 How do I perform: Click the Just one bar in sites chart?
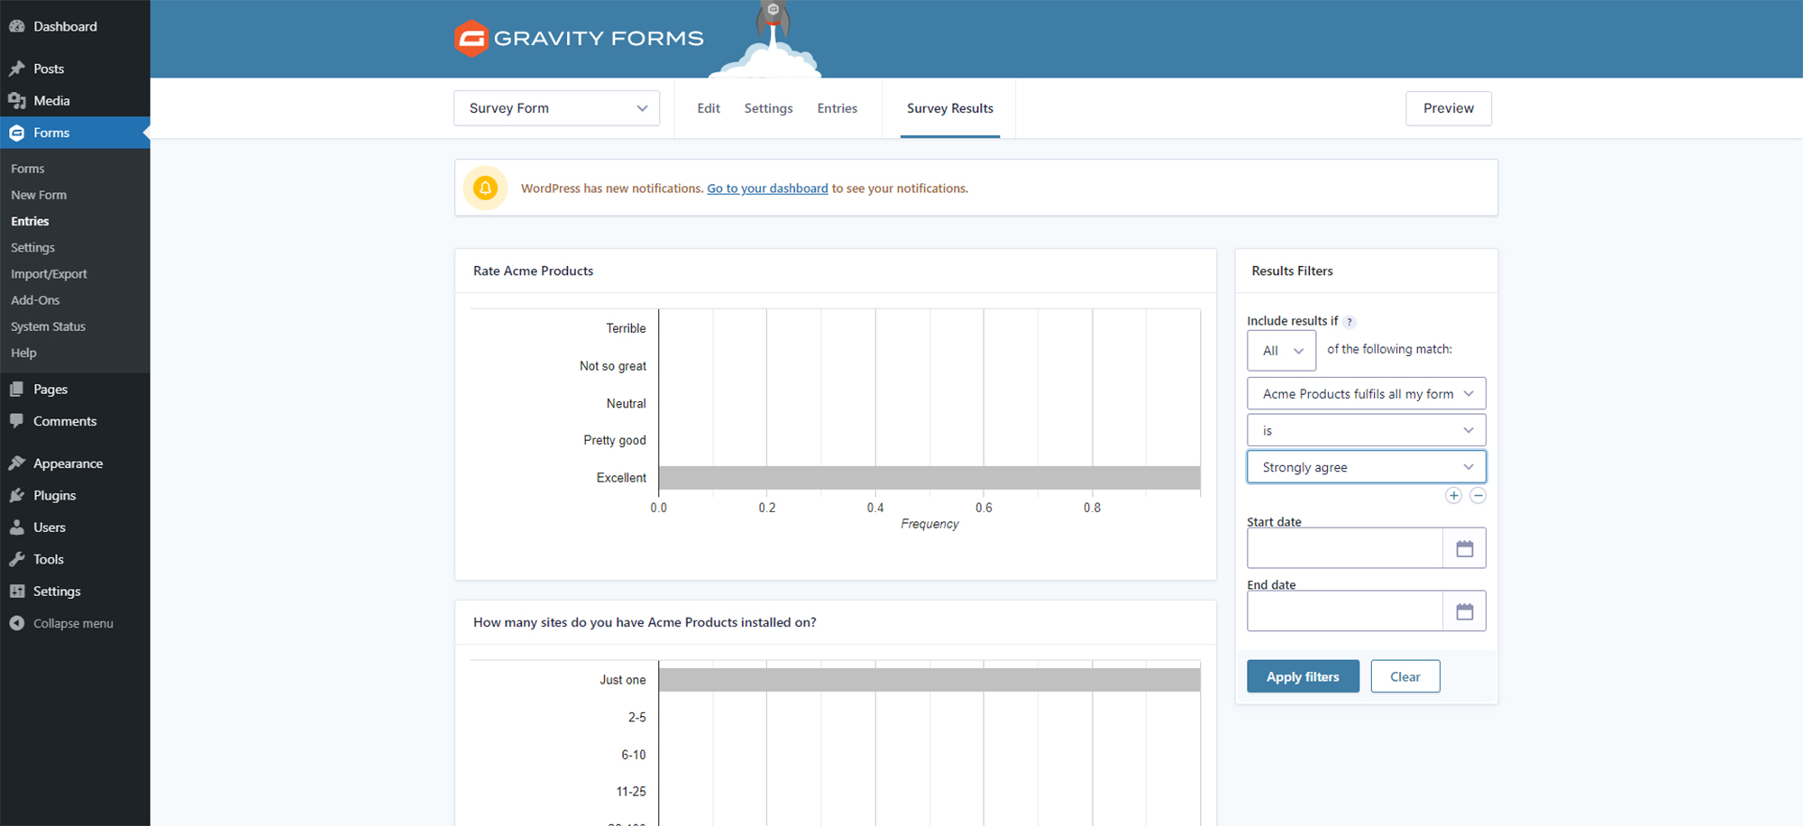[929, 680]
